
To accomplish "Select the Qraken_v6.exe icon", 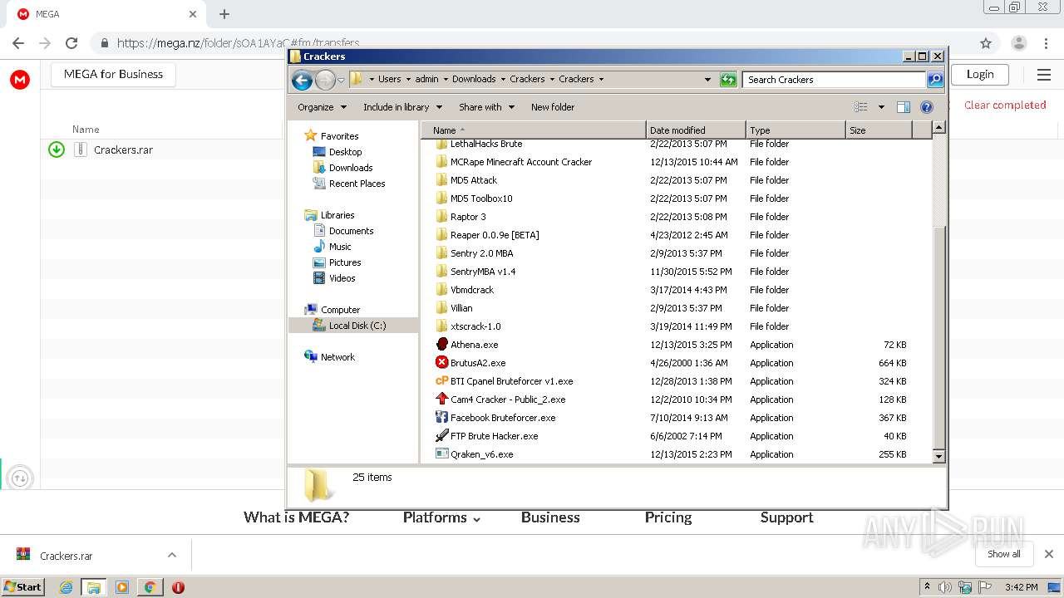I will tap(442, 454).
